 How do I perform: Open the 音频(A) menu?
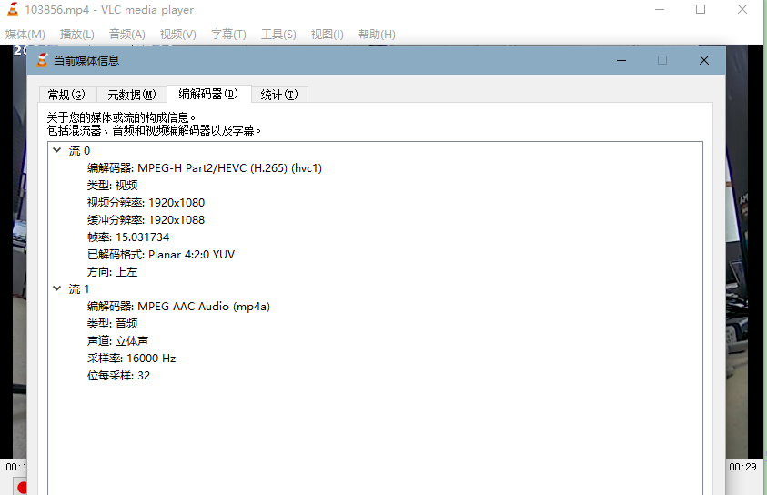pos(127,35)
